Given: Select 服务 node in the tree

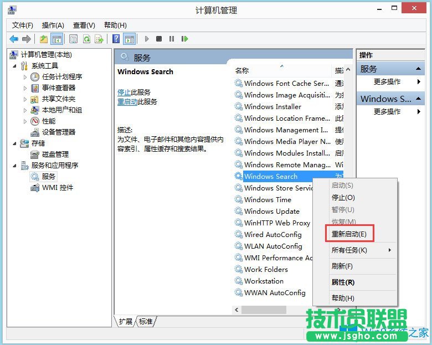Looking at the screenshot, I should [43, 176].
